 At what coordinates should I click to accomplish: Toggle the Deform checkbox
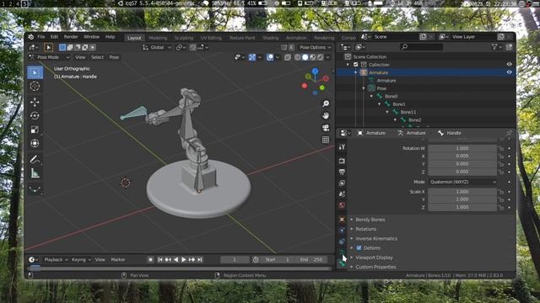pos(359,247)
